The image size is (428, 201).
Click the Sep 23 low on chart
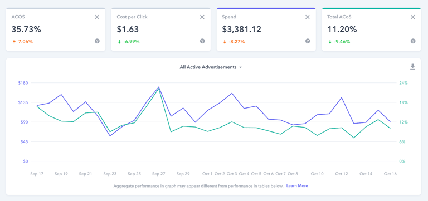110,135
